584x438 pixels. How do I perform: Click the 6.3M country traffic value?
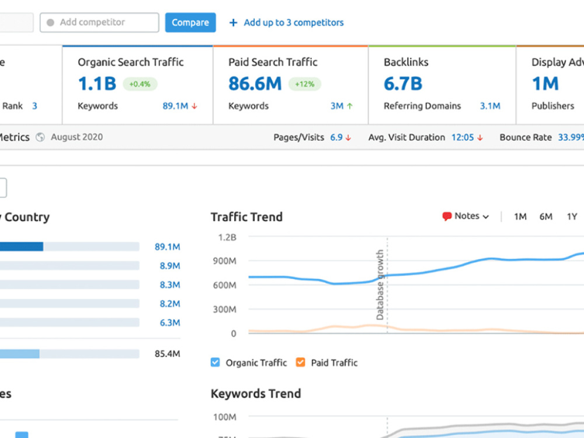tap(170, 323)
